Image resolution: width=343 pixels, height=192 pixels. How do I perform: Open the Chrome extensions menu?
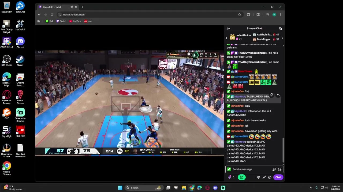pos(249,15)
